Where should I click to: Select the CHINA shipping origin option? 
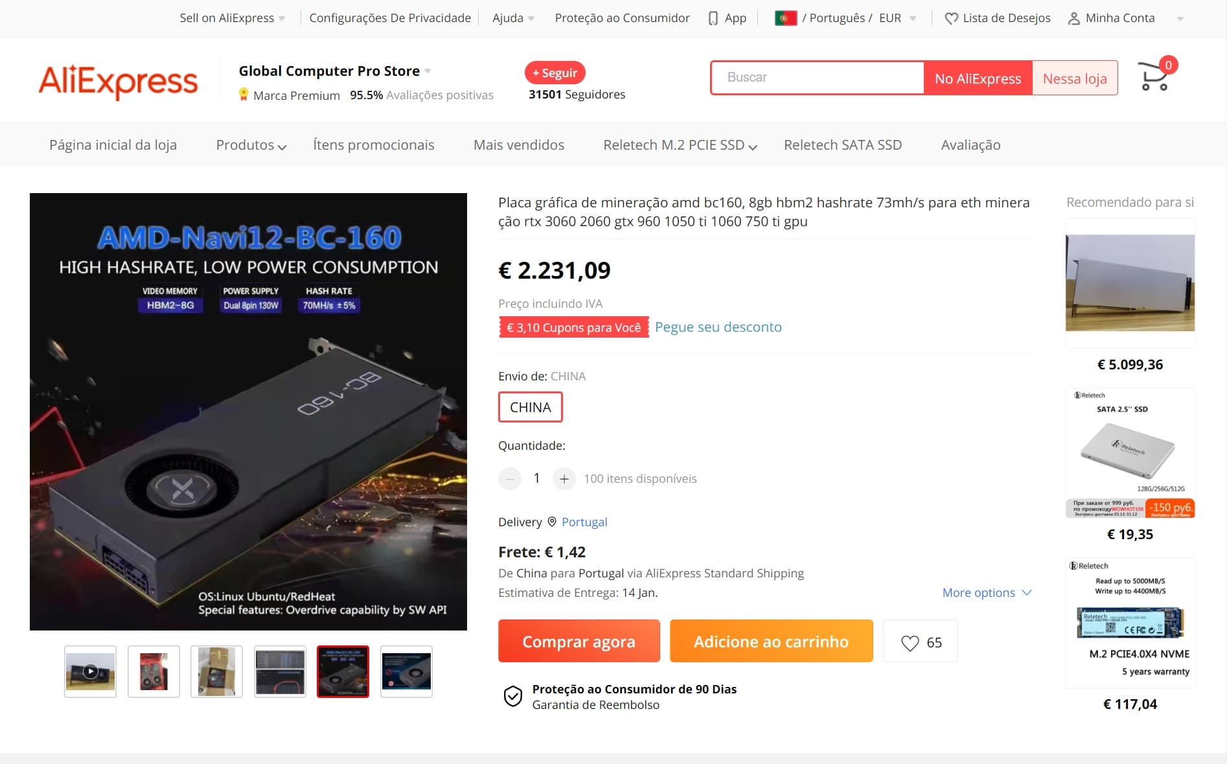click(x=530, y=407)
